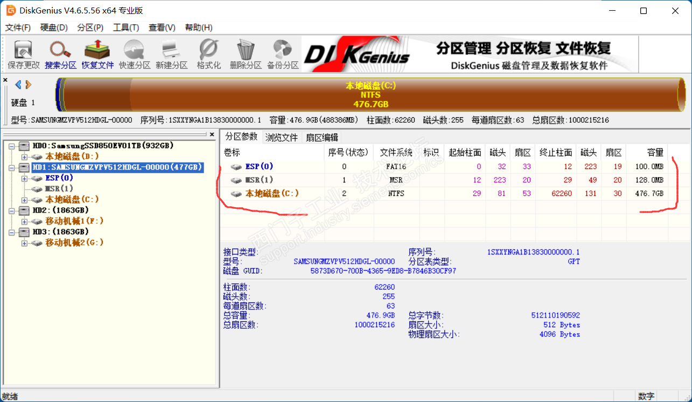
Task: Open the 文件(F) menu
Action: (18, 27)
